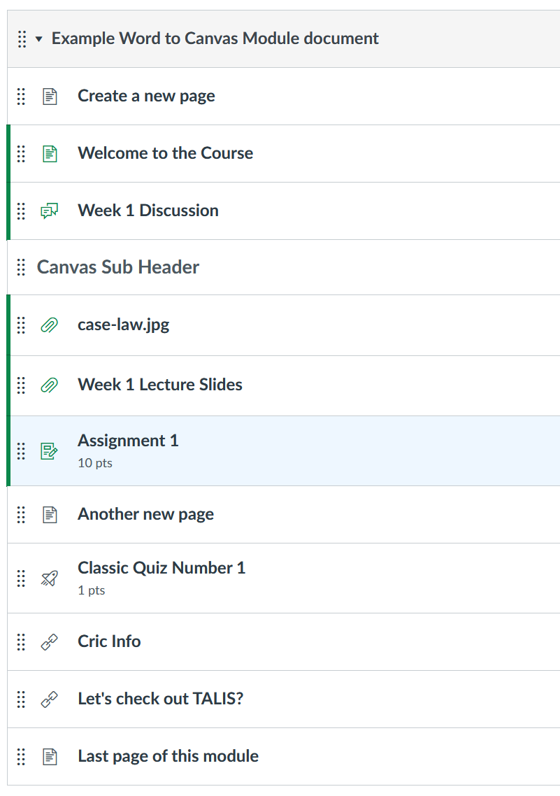The width and height of the screenshot is (560, 796).
Task: Follow the Cric Info external link
Action: tap(109, 641)
